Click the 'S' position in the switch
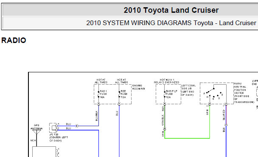Image resolution: width=258 pixels, height=157 pixels. (222, 94)
